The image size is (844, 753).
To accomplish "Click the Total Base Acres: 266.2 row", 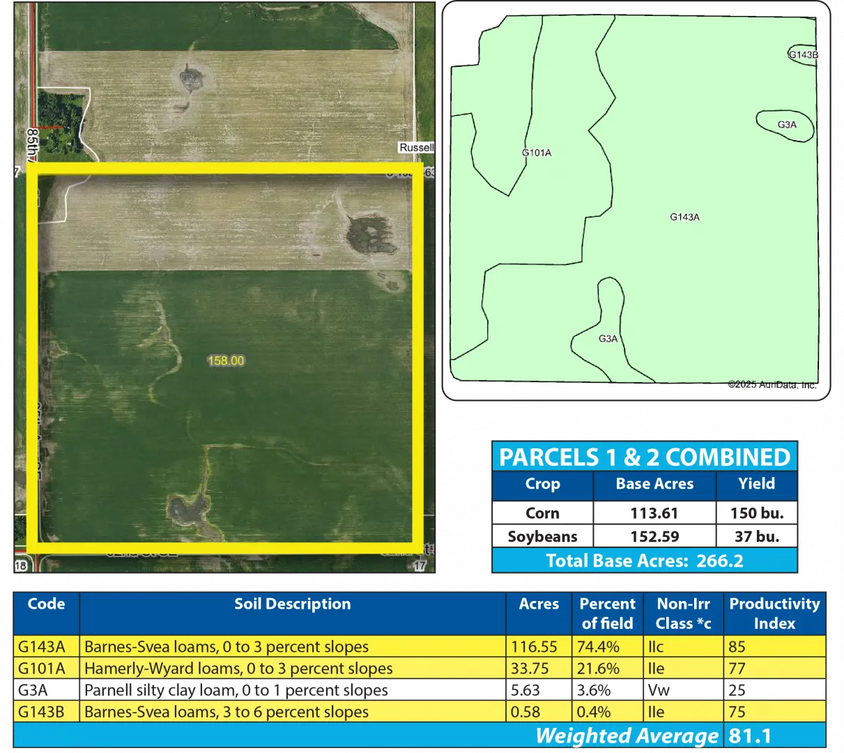I will coord(645,561).
